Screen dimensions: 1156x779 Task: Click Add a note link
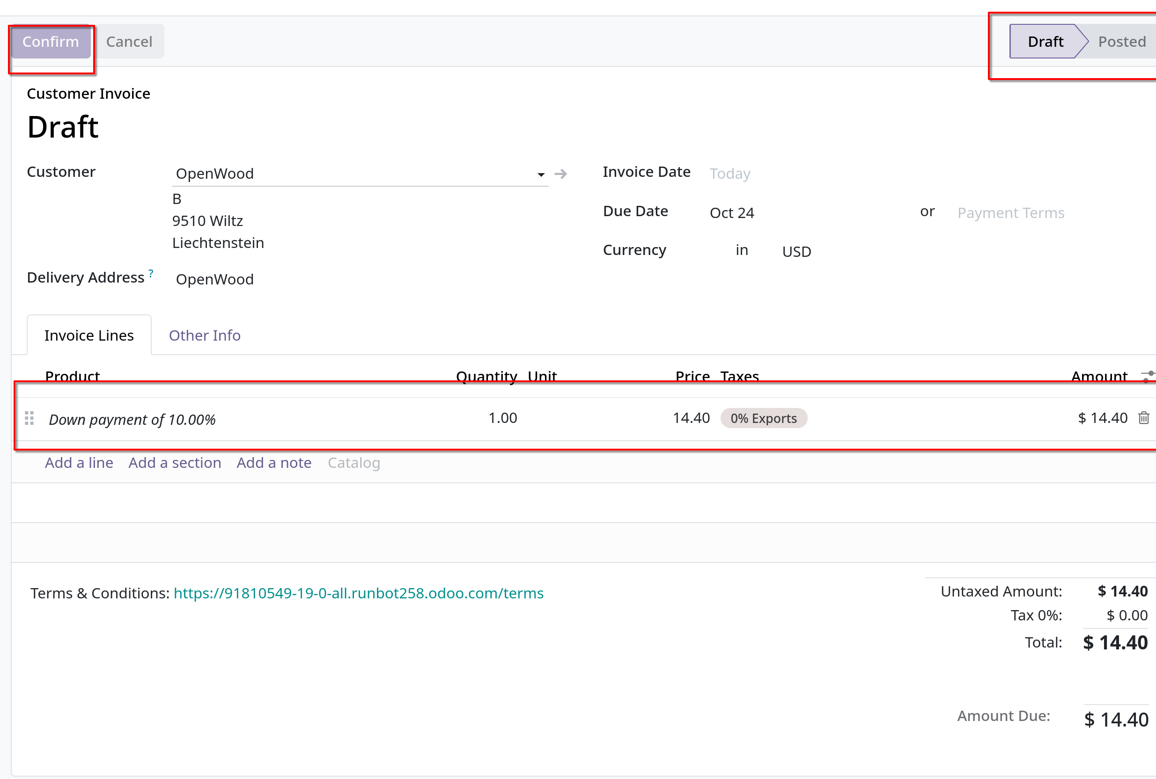tap(274, 463)
